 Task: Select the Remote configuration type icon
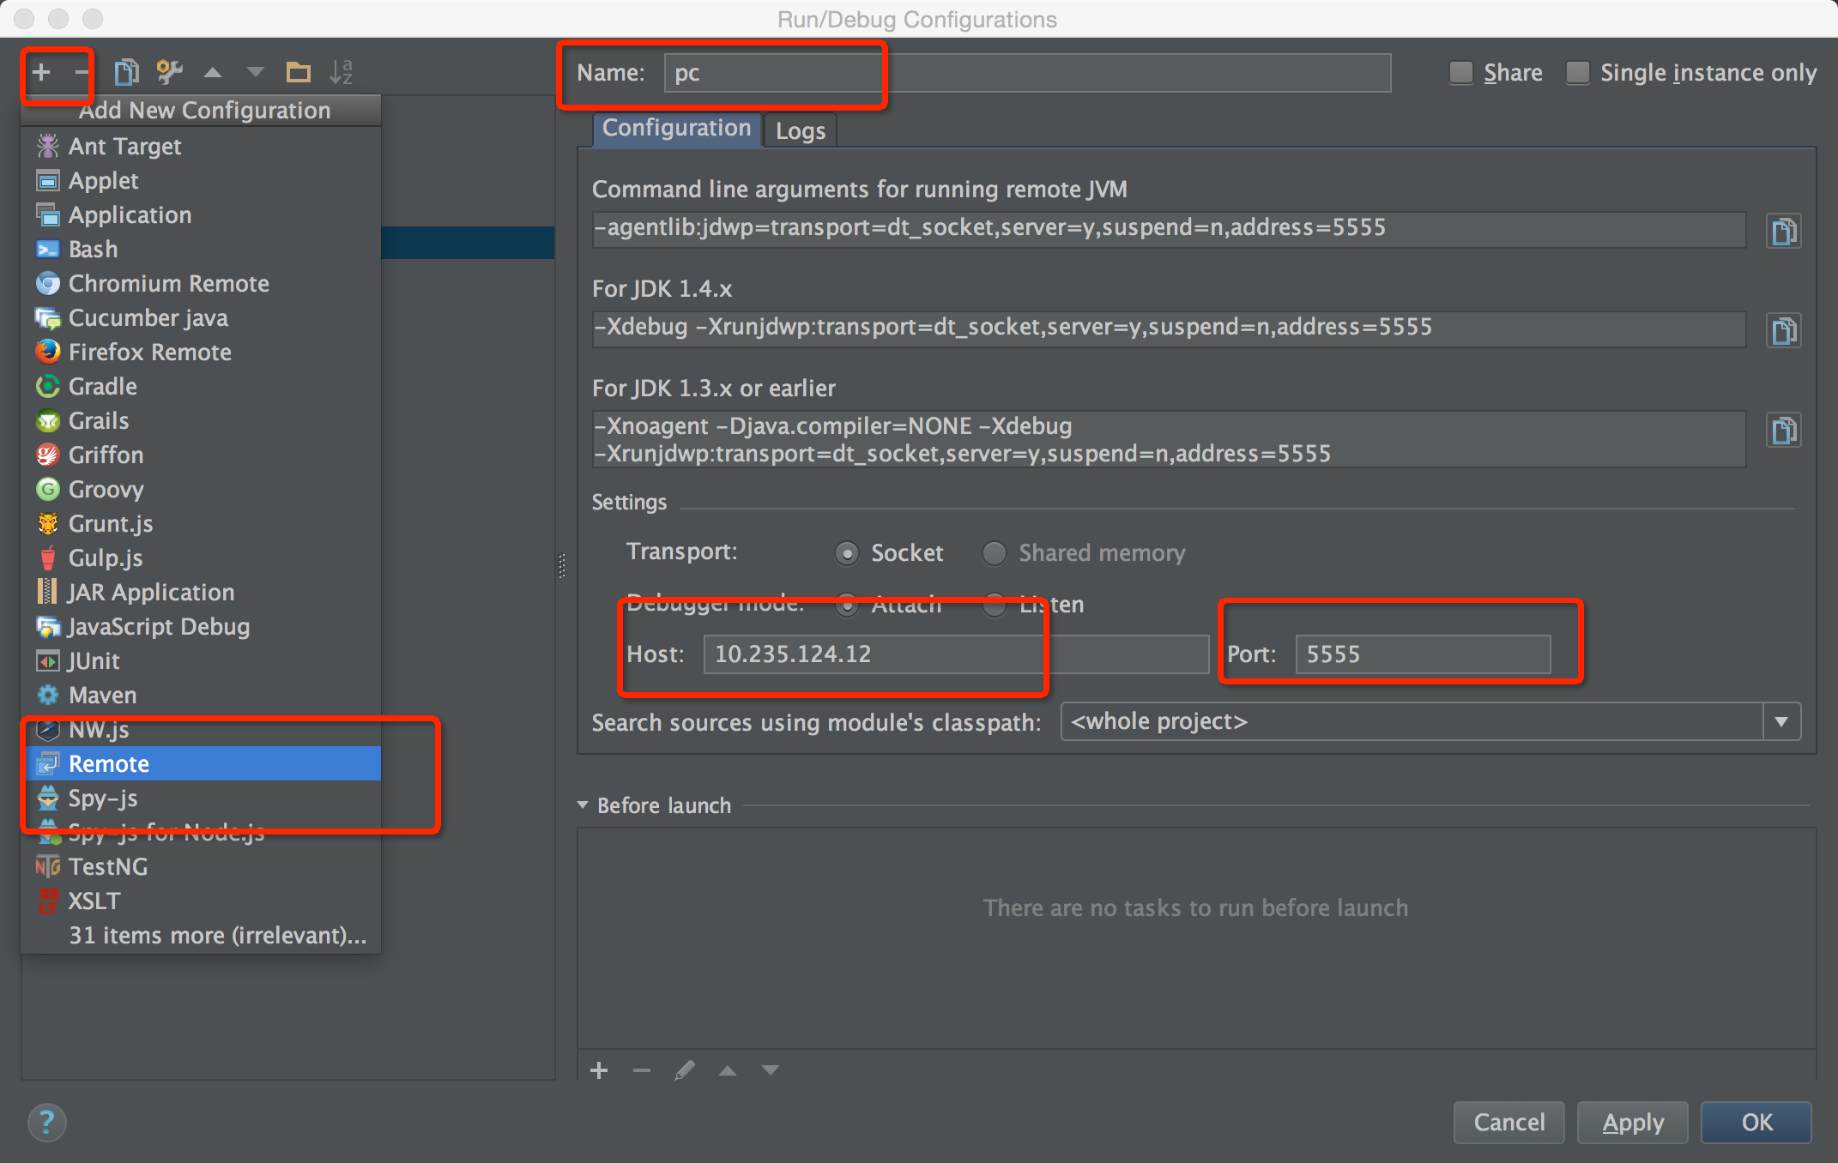click(x=47, y=762)
